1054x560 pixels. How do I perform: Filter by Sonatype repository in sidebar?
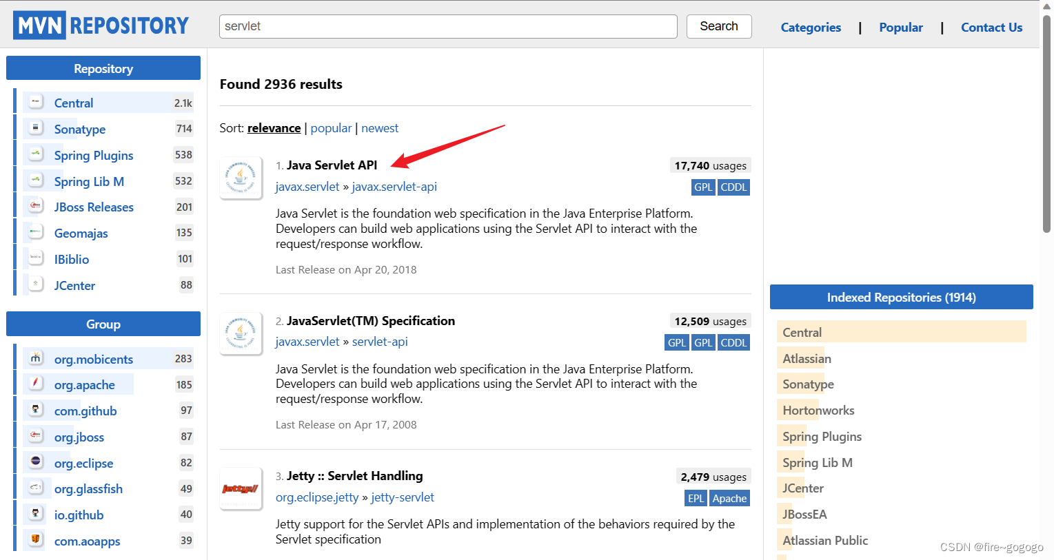(80, 129)
